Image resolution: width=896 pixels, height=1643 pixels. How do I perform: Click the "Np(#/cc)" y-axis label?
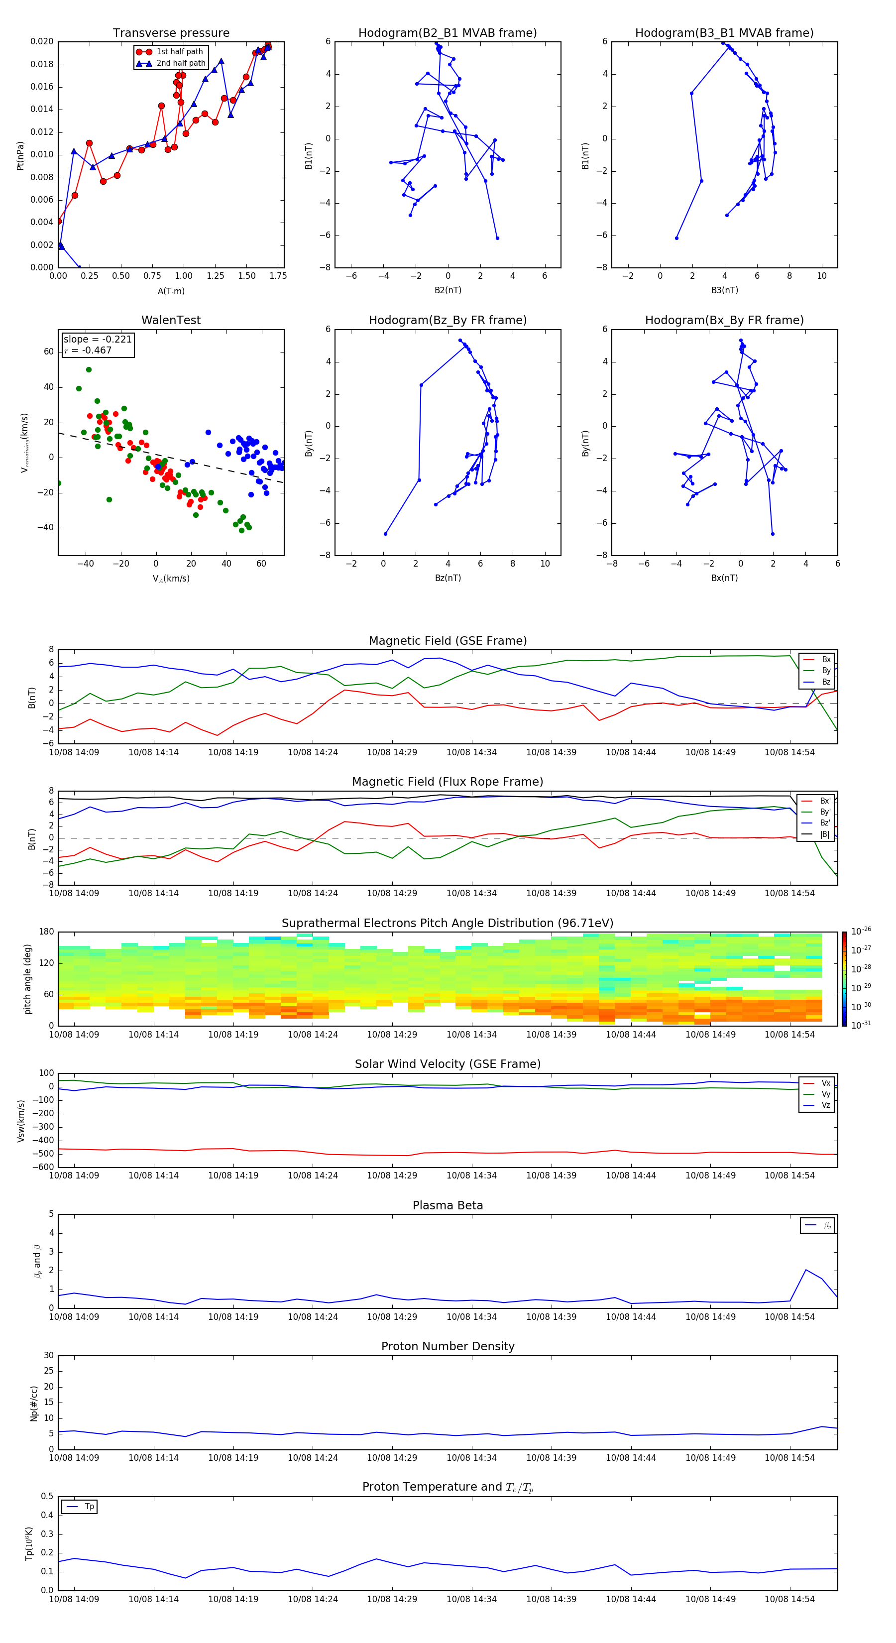[x=34, y=1403]
